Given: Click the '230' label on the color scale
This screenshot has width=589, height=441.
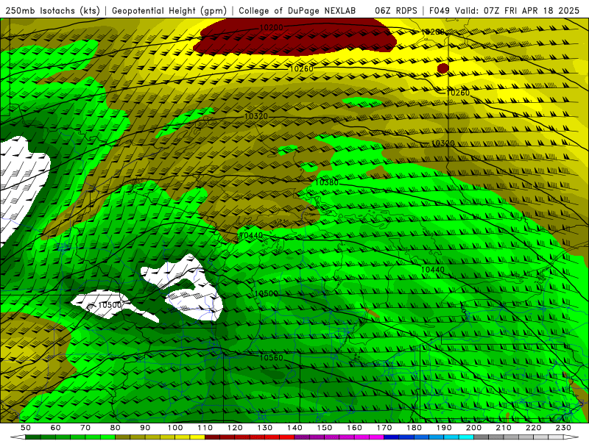Looking at the screenshot, I should [x=563, y=428].
